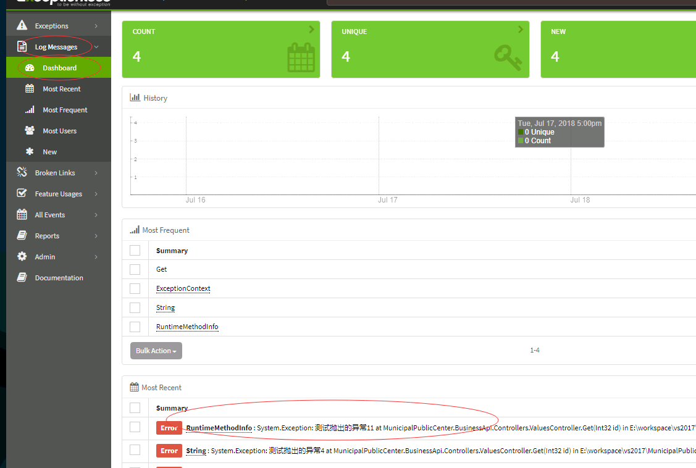The image size is (696, 468).
Task: Click the Log Messages document icon
Action: coord(22,46)
